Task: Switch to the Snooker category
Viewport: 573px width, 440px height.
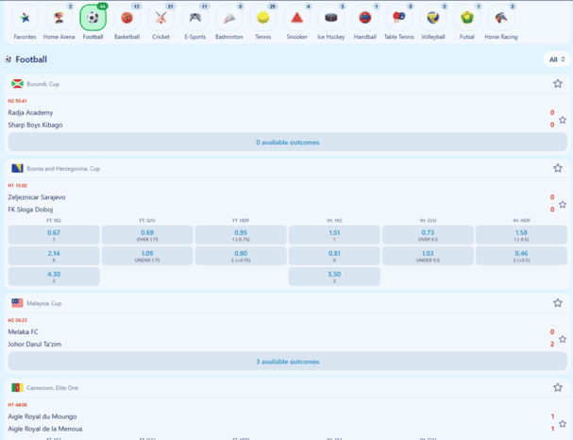Action: click(x=296, y=19)
